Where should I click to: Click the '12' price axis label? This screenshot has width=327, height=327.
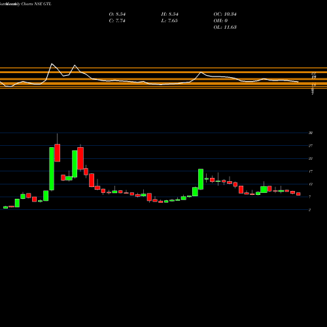311,184
